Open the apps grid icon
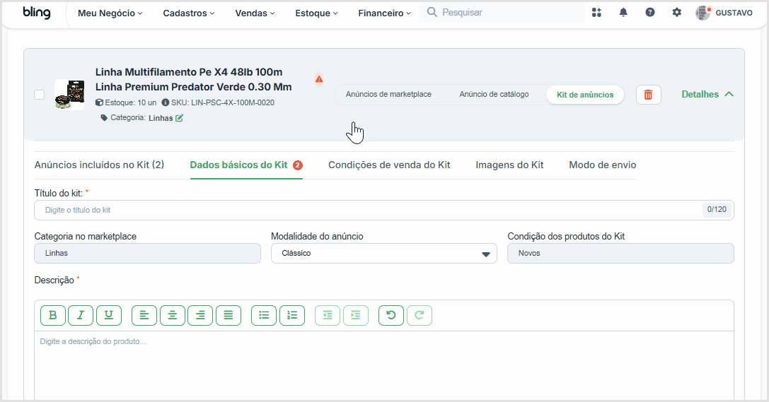The image size is (769, 402). pyautogui.click(x=596, y=13)
